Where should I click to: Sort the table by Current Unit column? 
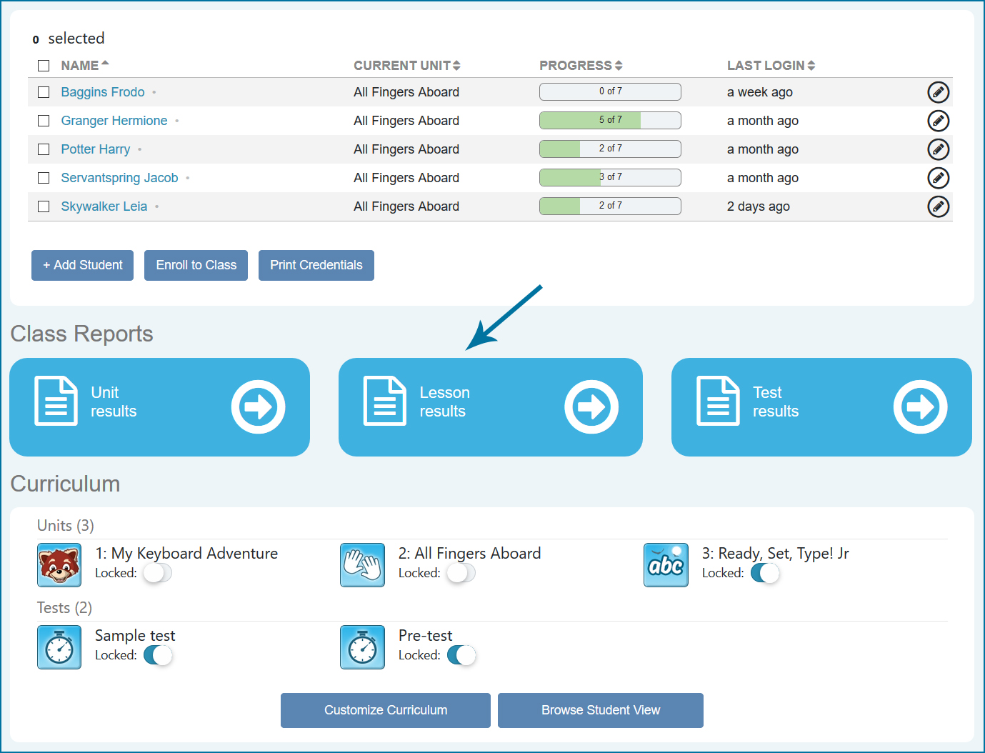coord(406,66)
